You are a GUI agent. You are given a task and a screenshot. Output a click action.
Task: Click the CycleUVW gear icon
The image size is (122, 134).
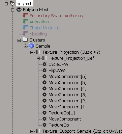tap(44, 64)
